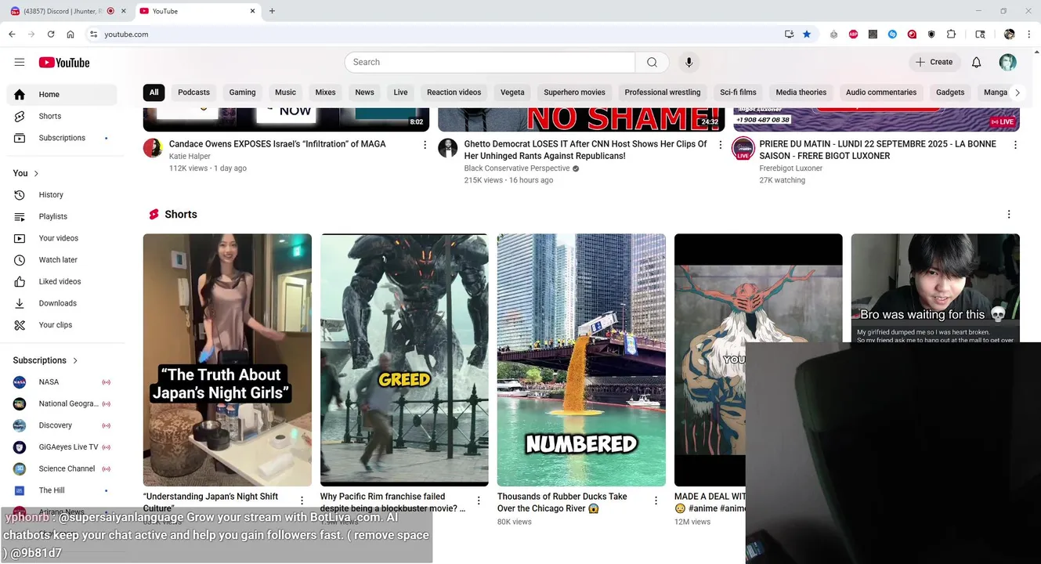
Task: Play the NUMBERED rubber ducks short thumbnail
Action: tap(581, 360)
